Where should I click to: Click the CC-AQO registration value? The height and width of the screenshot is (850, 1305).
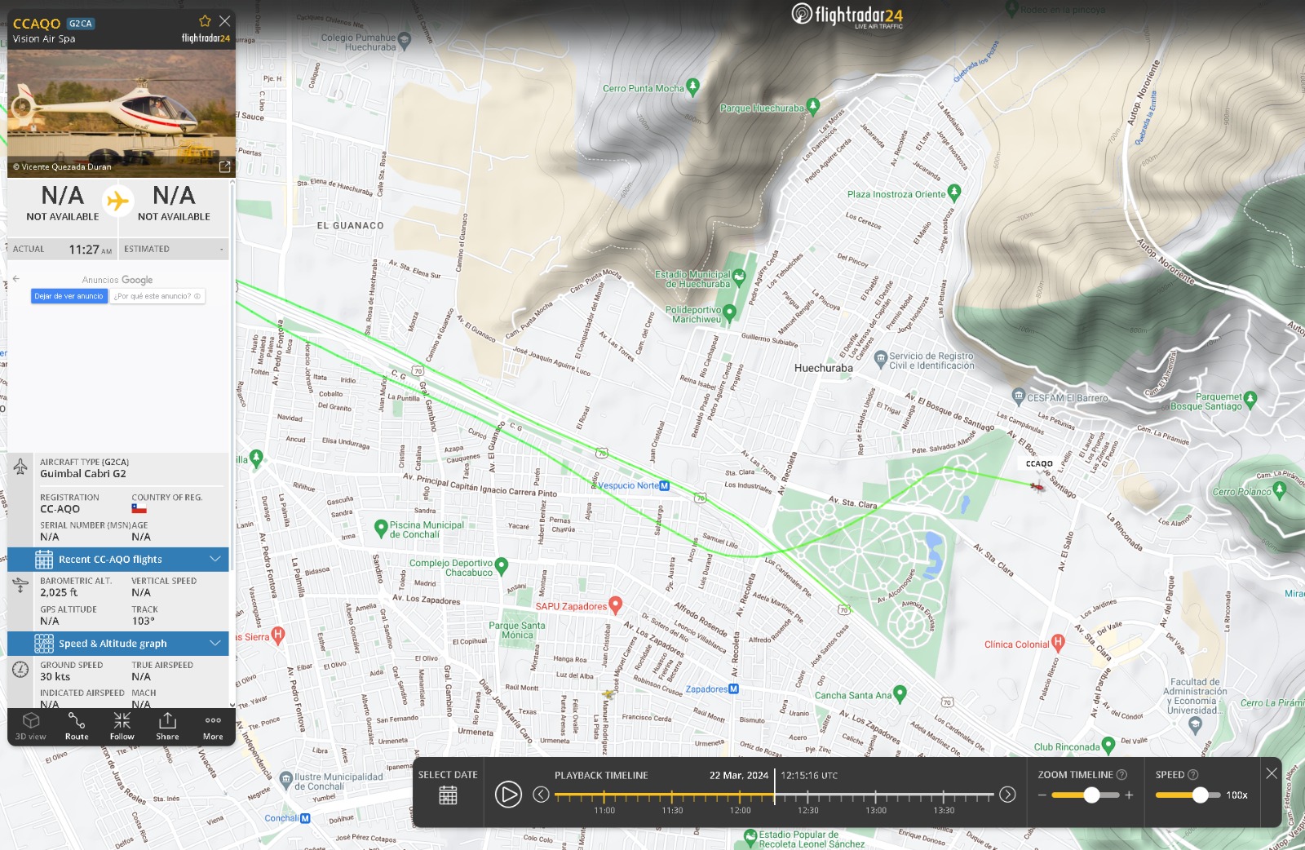pos(60,509)
